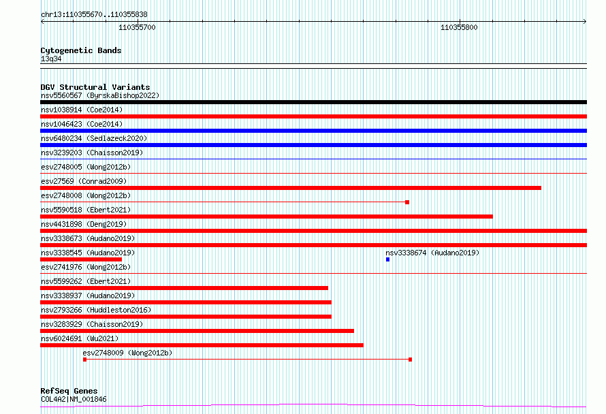This screenshot has width=606, height=414.
Task: Click the chr13:110355670..110355838 coordinate label
Action: click(94, 14)
